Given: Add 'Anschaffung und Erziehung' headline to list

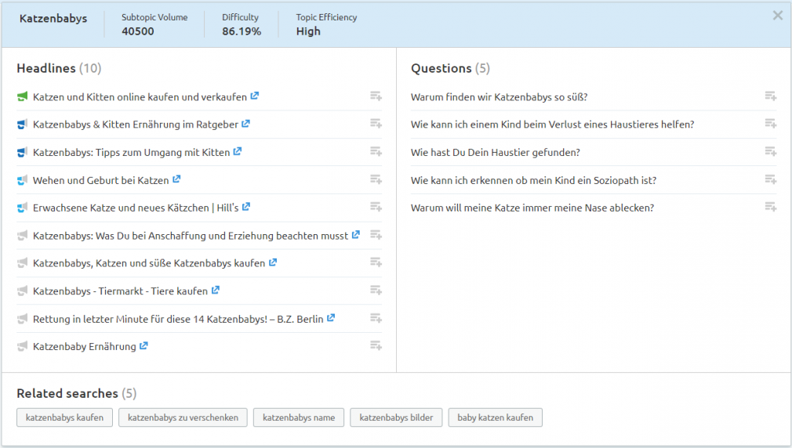Looking at the screenshot, I should (376, 235).
